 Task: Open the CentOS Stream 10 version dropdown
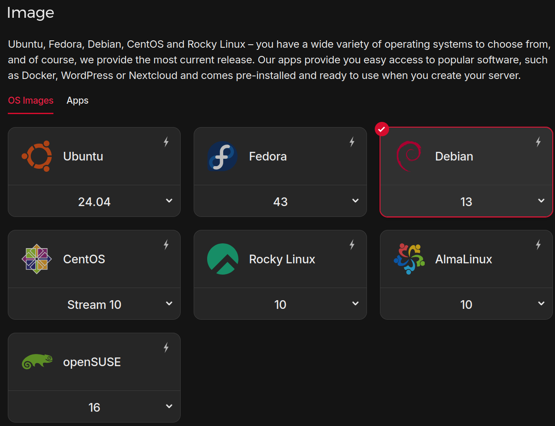coord(169,304)
